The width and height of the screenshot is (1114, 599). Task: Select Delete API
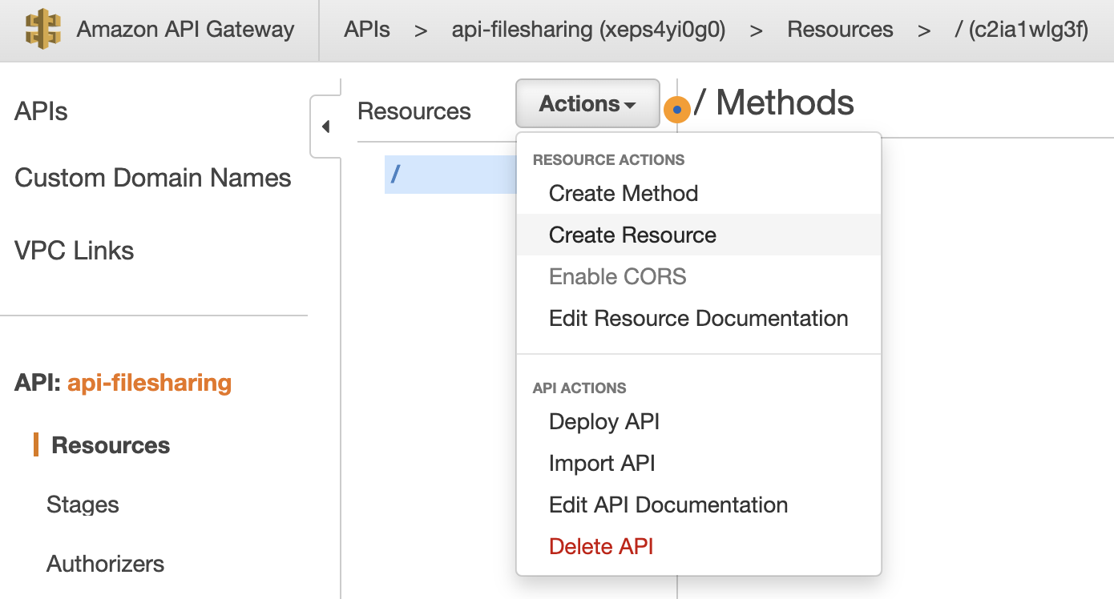tap(601, 545)
